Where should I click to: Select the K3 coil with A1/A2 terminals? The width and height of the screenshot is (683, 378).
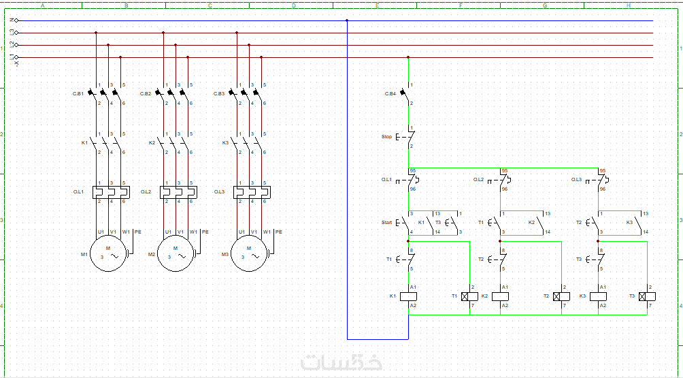(599, 296)
